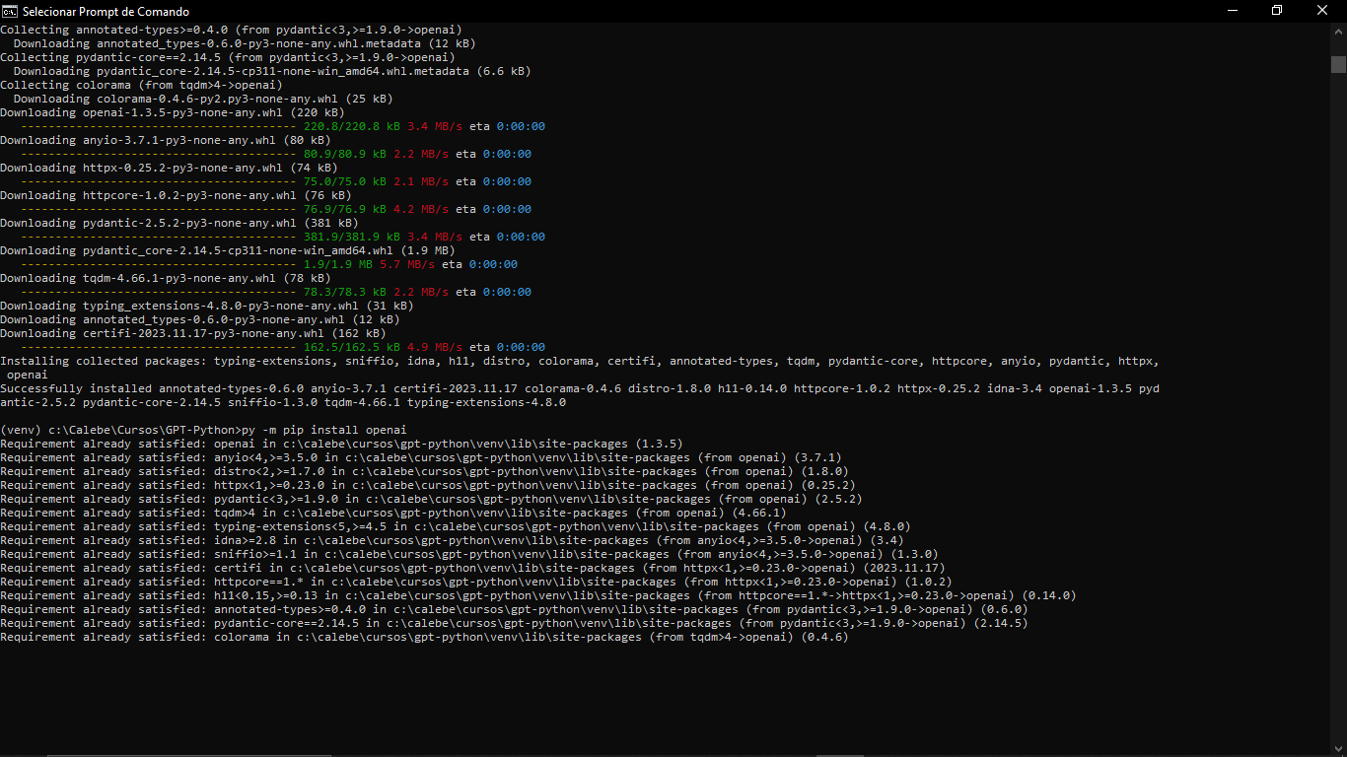Click the 'Collecting colorama (from tqdm>4->openai)' line
Viewport: 1347px width, 757px height.
(x=141, y=85)
